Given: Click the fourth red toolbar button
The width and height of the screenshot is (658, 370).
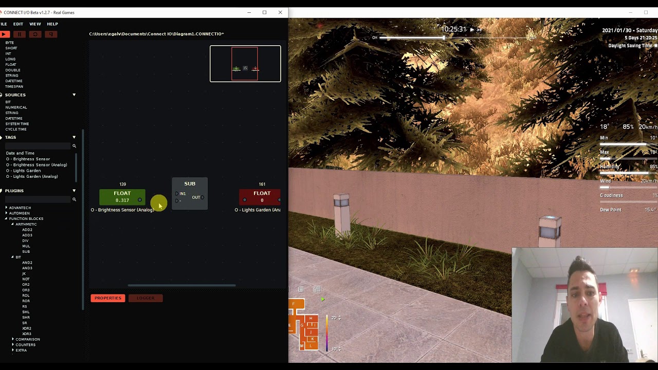Looking at the screenshot, I should [50, 34].
